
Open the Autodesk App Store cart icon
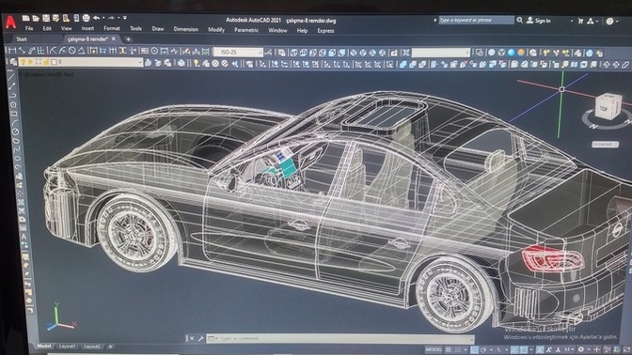[581, 21]
